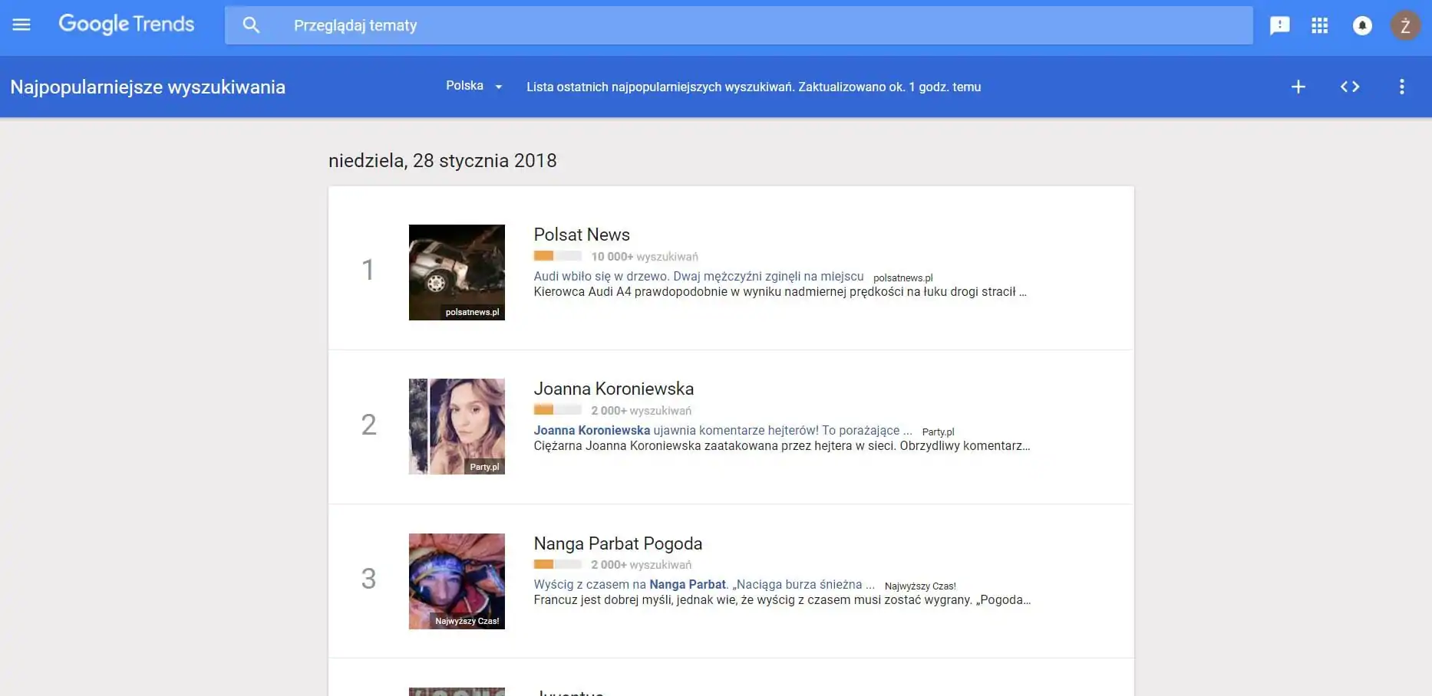Click snippet 'Francuz jest dobrej myśli'

tap(782, 599)
